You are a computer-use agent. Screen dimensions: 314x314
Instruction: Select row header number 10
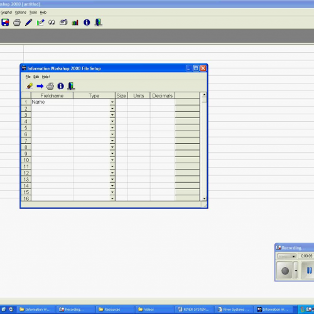pyautogui.click(x=26, y=160)
